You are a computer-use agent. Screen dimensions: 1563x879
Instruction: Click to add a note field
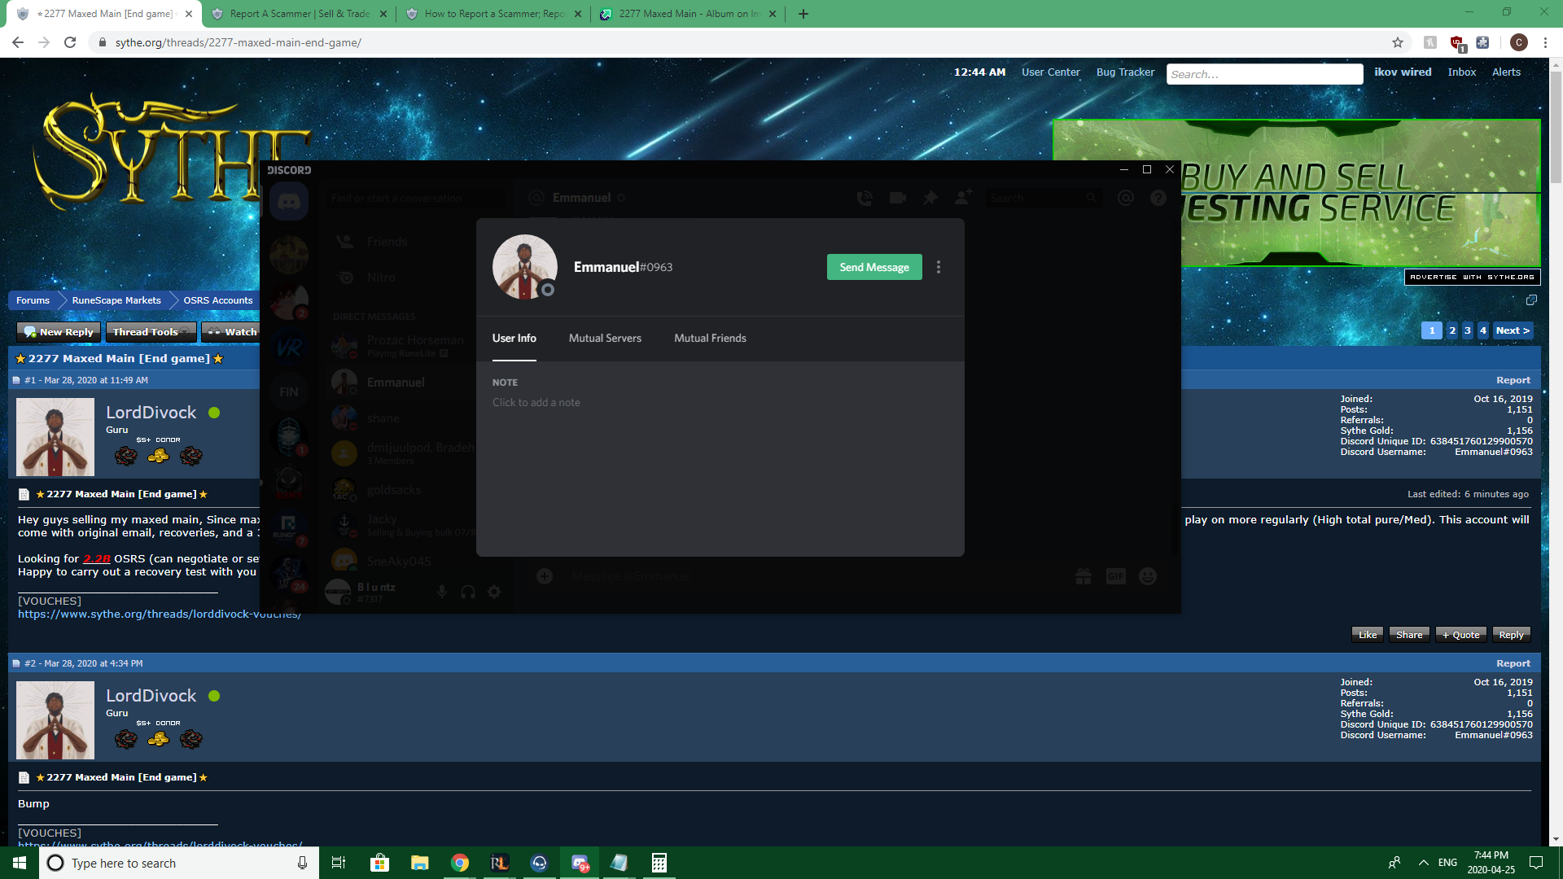point(536,403)
